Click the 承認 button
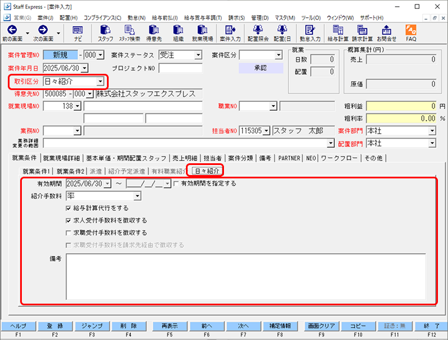448x340 pixels. pyautogui.click(x=260, y=68)
